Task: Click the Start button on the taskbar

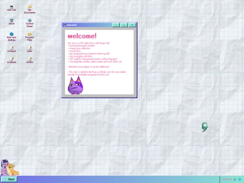Action: [9, 179]
